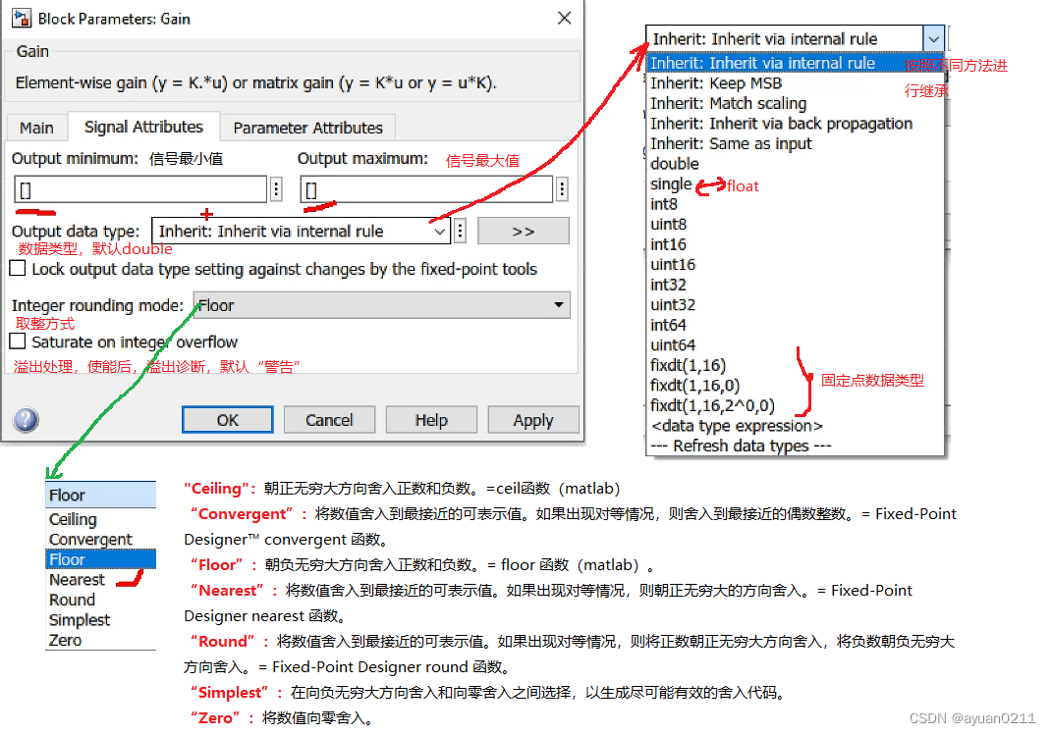Click the chevron on the inherit rule combo box
The image size is (1051, 735).
click(933, 37)
